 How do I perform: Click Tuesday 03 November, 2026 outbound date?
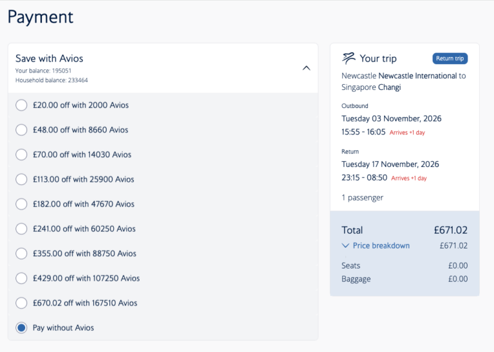(x=391, y=119)
